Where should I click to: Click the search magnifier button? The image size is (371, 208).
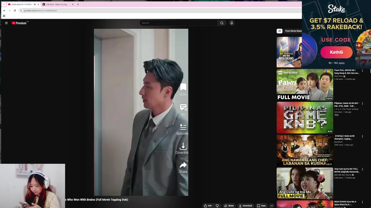tap(222, 23)
